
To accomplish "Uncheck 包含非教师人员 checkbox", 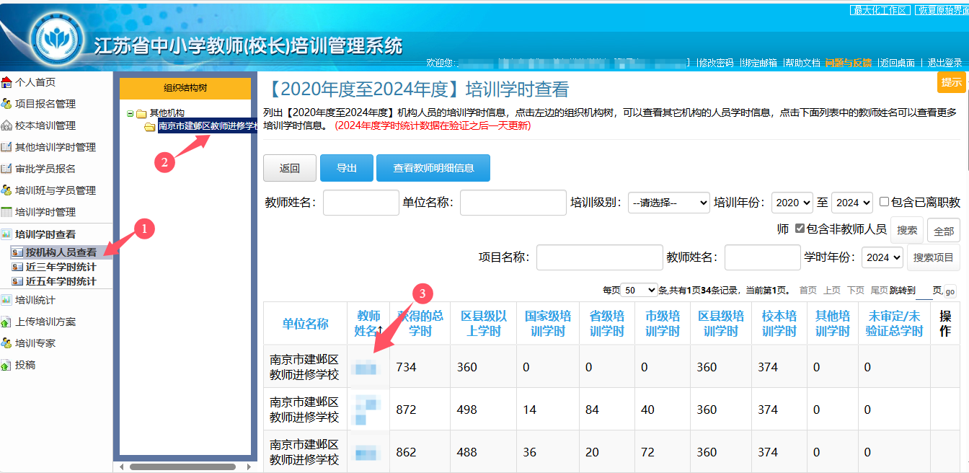I will 800,229.
